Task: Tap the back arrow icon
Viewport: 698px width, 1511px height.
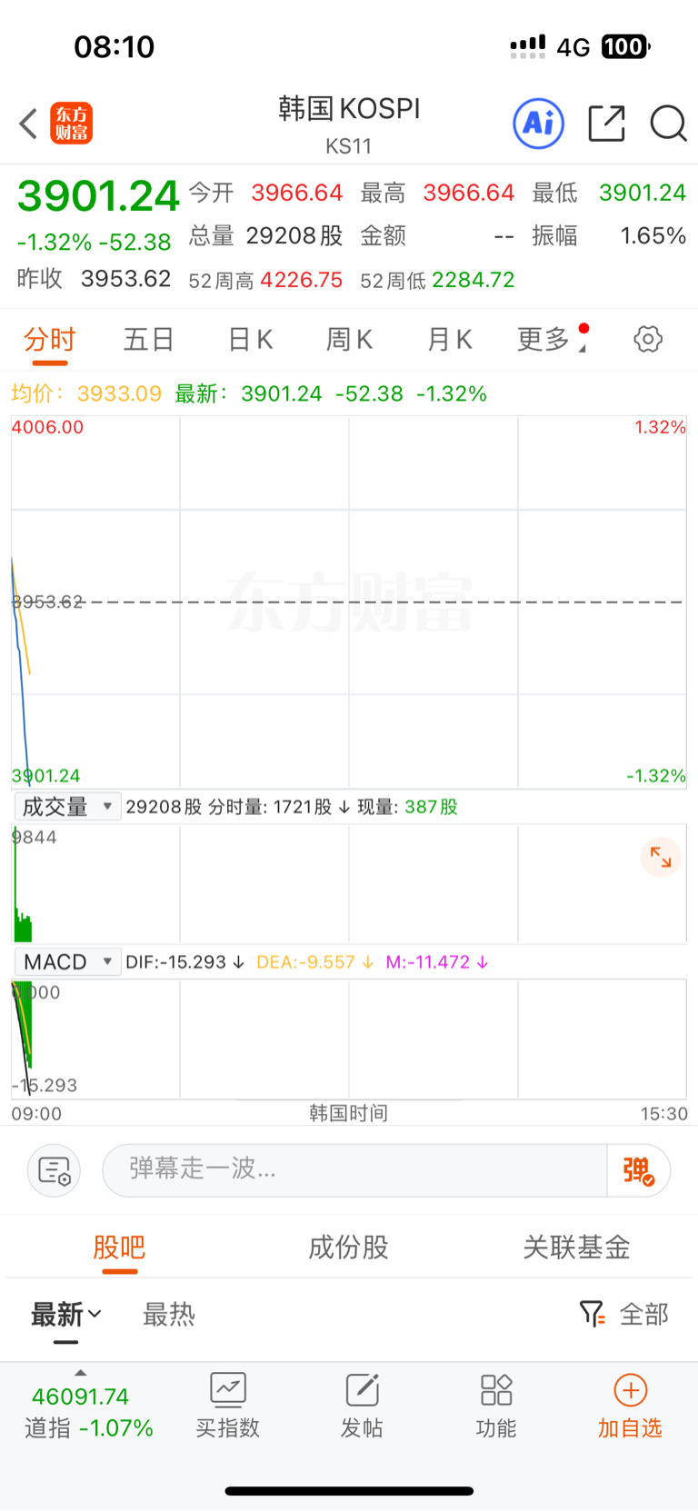Action: pyautogui.click(x=28, y=124)
